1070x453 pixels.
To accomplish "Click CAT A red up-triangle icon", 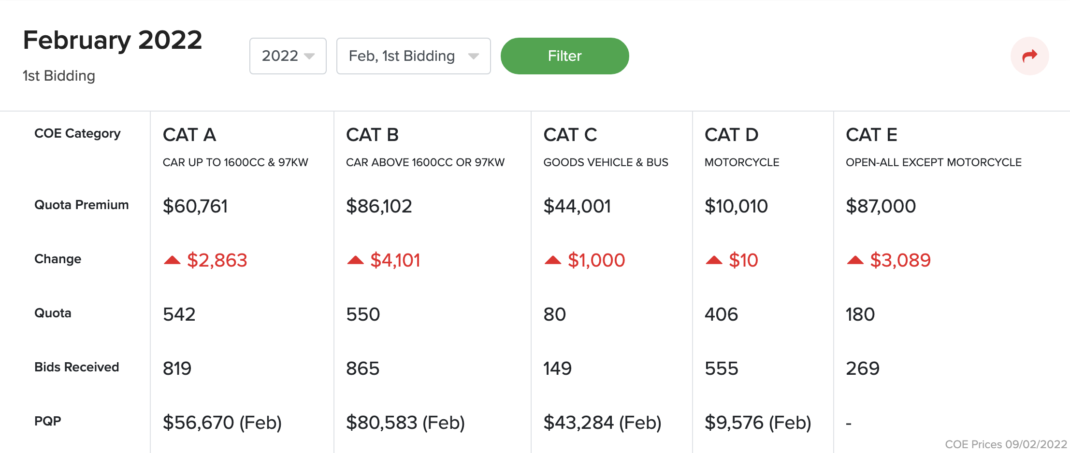I will 172,260.
